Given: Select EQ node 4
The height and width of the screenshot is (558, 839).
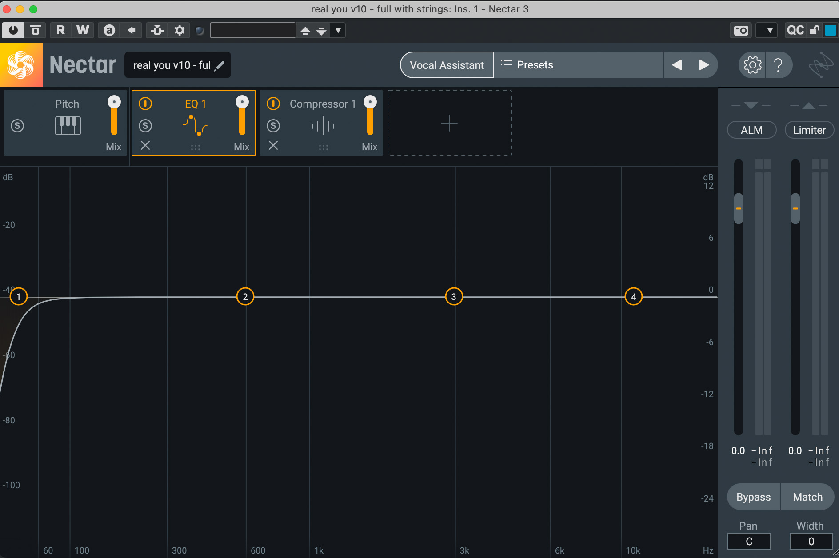Looking at the screenshot, I should (634, 296).
